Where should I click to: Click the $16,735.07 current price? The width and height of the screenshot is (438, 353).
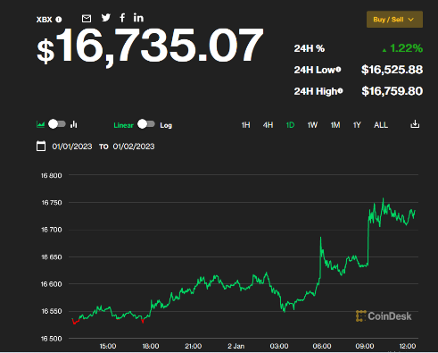pos(150,46)
